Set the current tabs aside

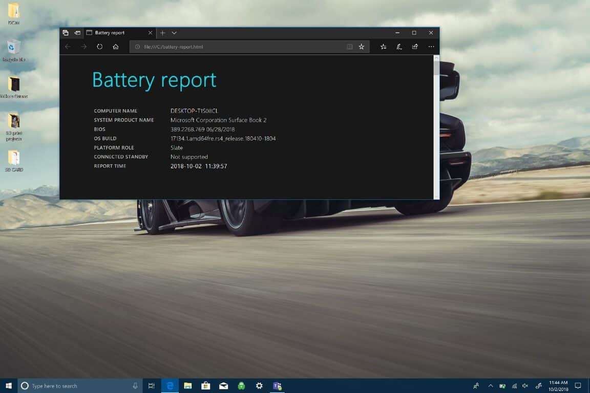tap(66, 32)
